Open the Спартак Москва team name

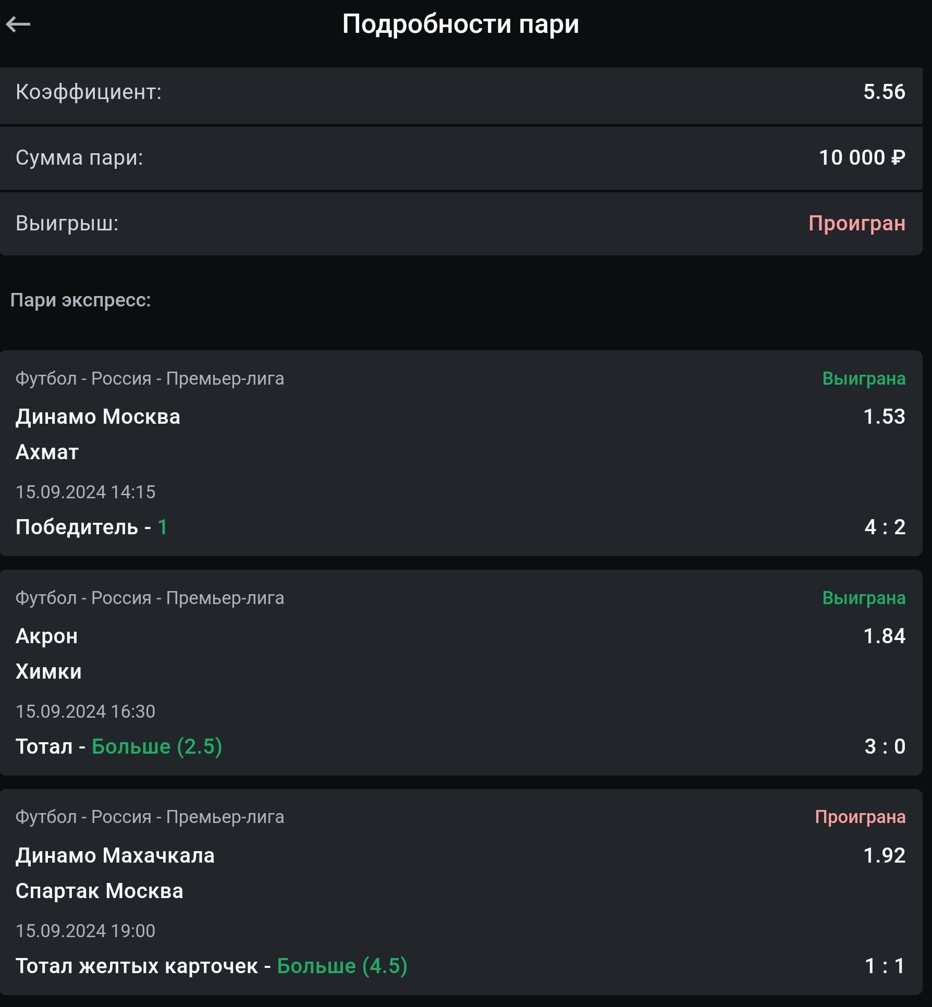point(100,891)
